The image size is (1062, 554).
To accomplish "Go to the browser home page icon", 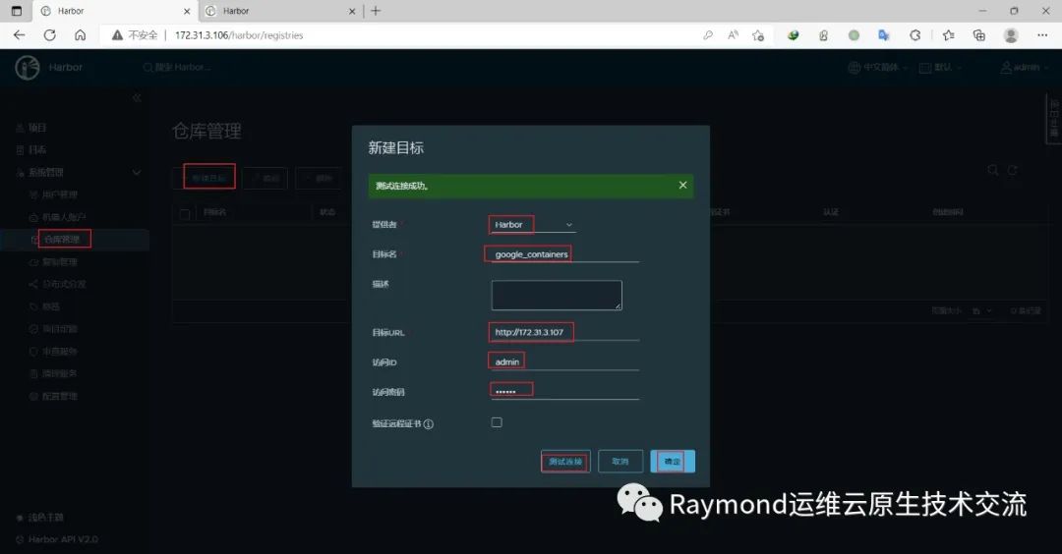I will click(x=80, y=35).
